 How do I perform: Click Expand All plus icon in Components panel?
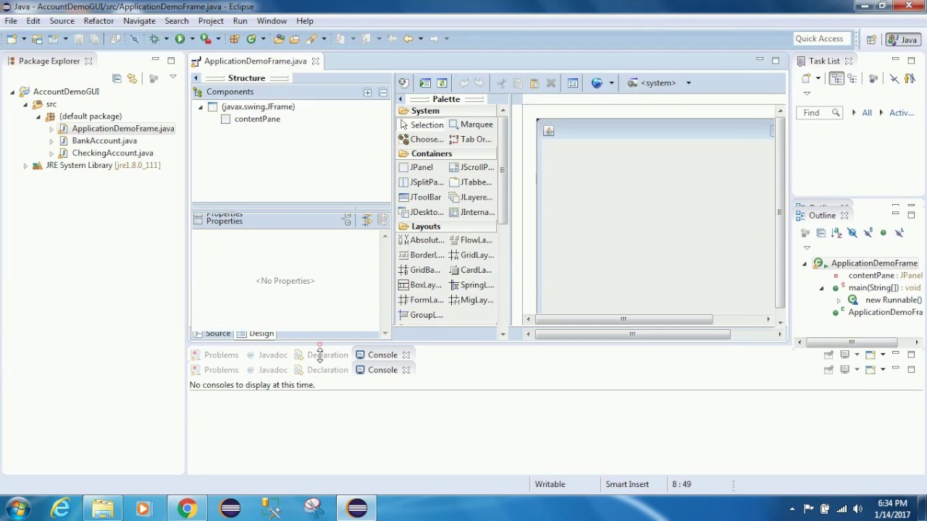[x=367, y=92]
